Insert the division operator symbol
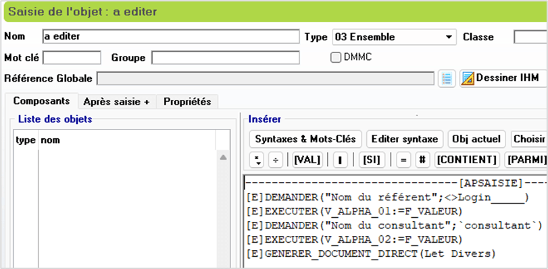The image size is (548, 269). click(x=276, y=160)
